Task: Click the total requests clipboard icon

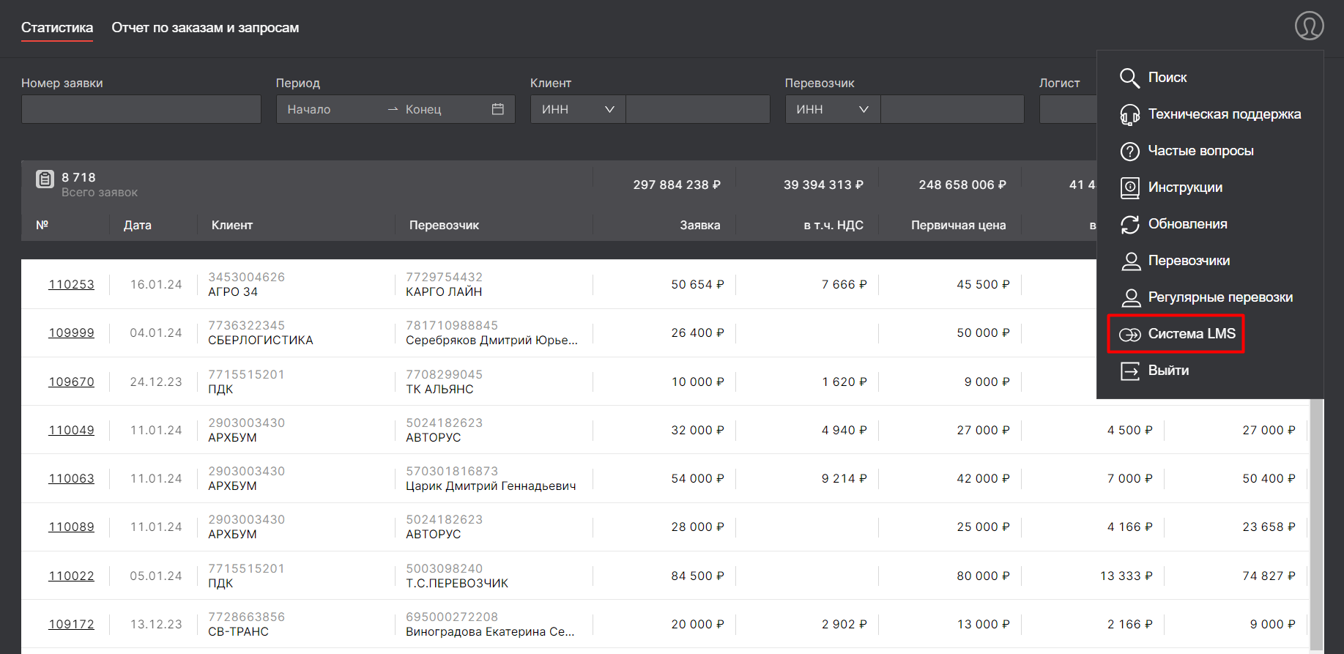Action: [x=45, y=179]
